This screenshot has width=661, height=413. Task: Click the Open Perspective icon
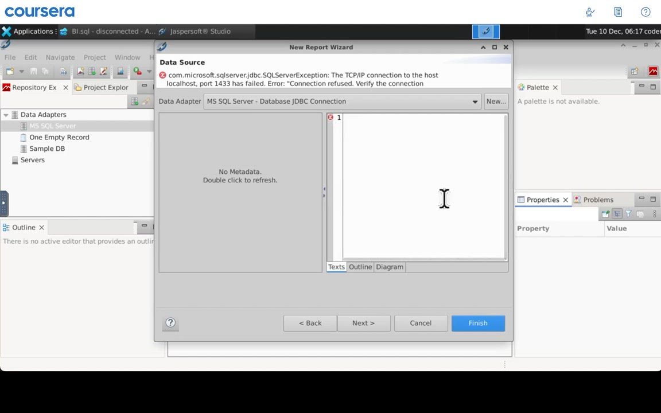[x=635, y=71]
